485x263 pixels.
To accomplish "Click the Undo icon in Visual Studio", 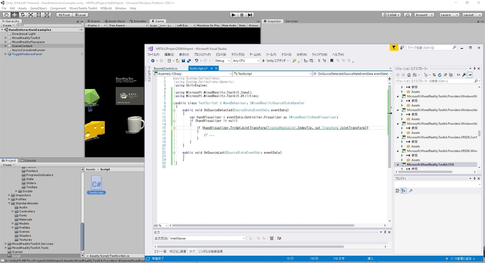I will pos(197,61).
